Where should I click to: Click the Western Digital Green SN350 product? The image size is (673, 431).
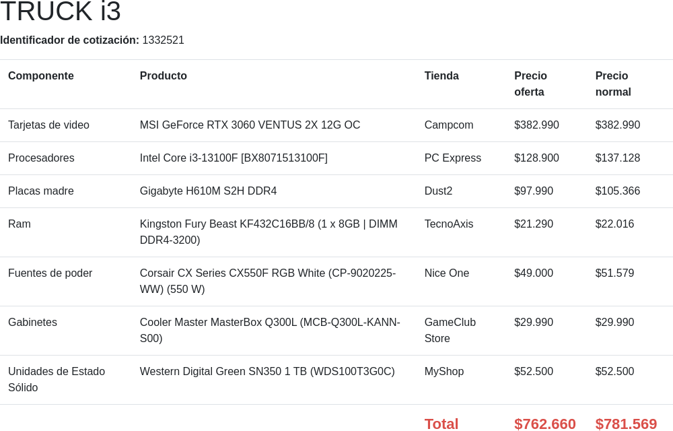(x=267, y=371)
